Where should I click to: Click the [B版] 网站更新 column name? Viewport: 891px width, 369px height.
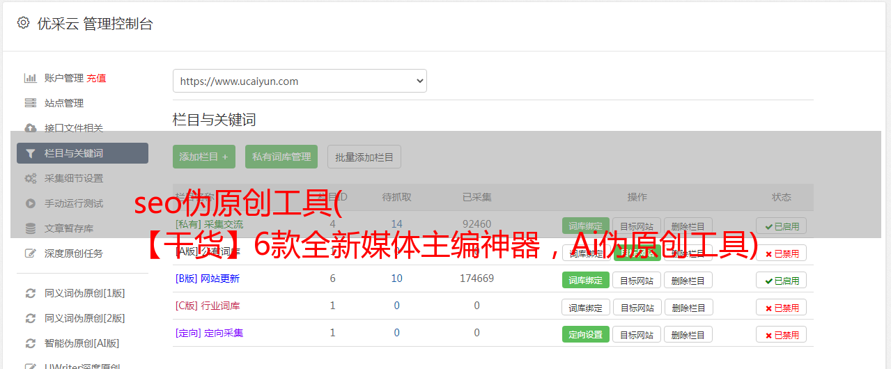point(208,278)
